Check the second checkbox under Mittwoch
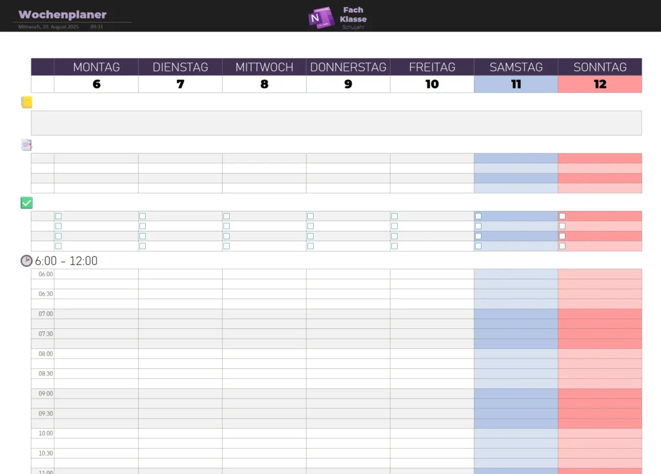Image resolution: width=661 pixels, height=474 pixels. [227, 226]
